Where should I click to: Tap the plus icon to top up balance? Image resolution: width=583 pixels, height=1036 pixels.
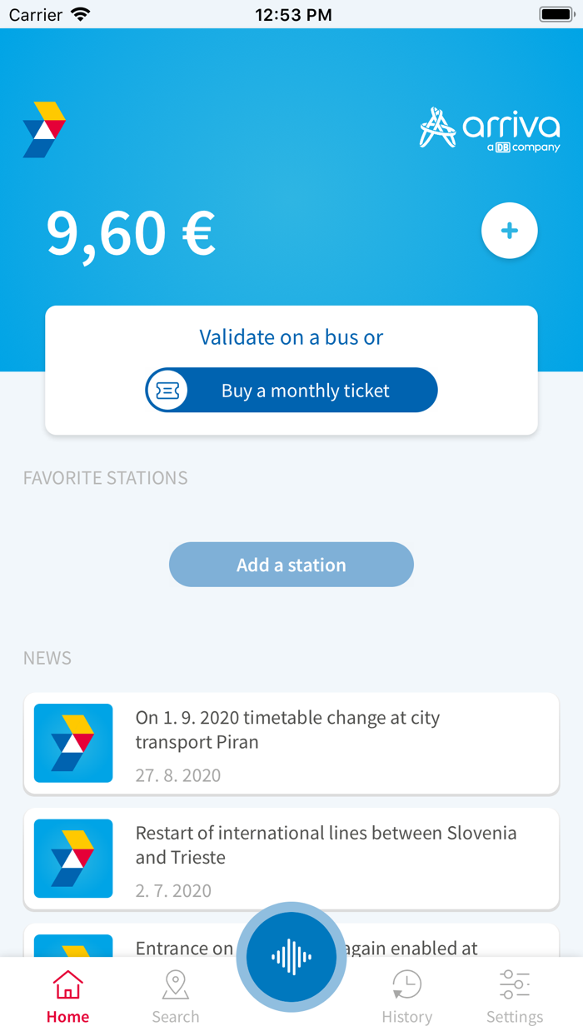tap(510, 231)
